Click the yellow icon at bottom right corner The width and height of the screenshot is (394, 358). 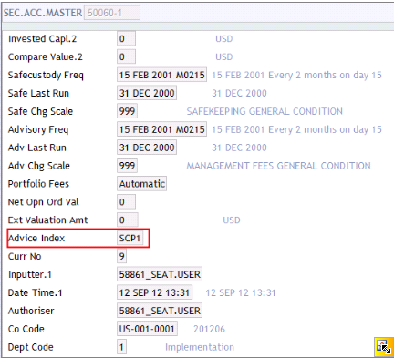(x=384, y=346)
